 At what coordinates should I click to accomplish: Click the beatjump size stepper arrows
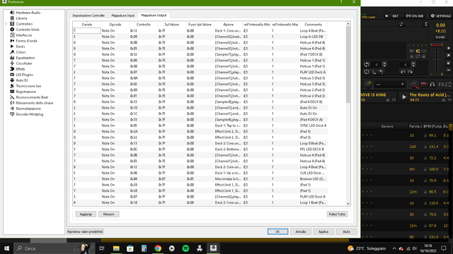[413, 64]
